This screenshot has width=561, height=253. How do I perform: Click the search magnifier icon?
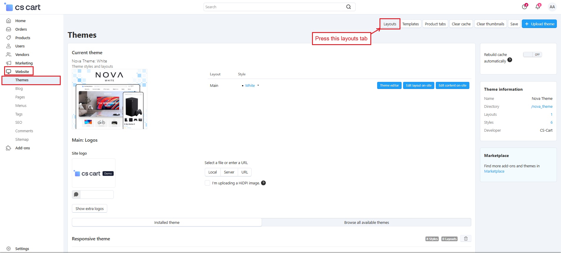pyautogui.click(x=348, y=7)
